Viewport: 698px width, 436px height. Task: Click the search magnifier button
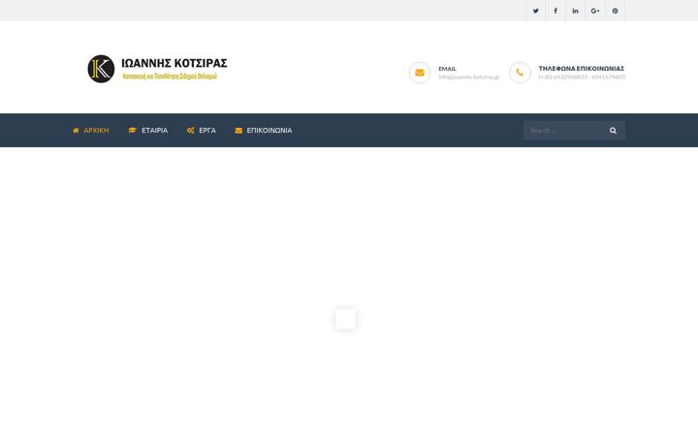(x=613, y=131)
